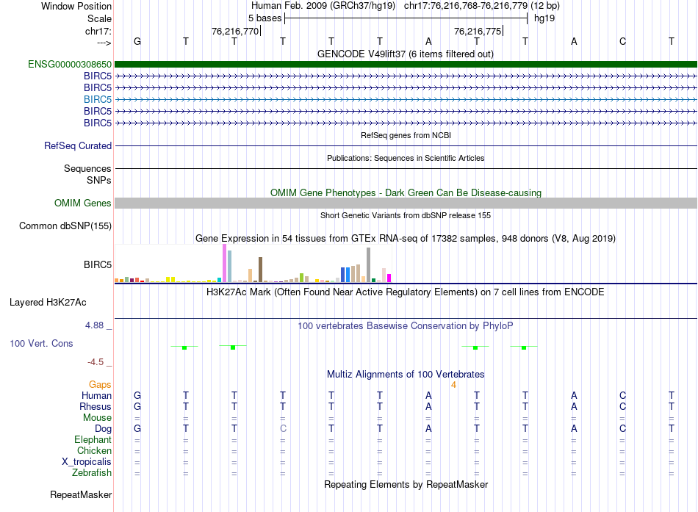Click the H3K27Ac Mark track title

(405, 292)
